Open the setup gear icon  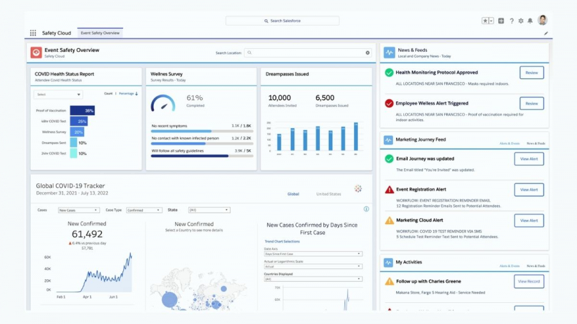tap(521, 20)
